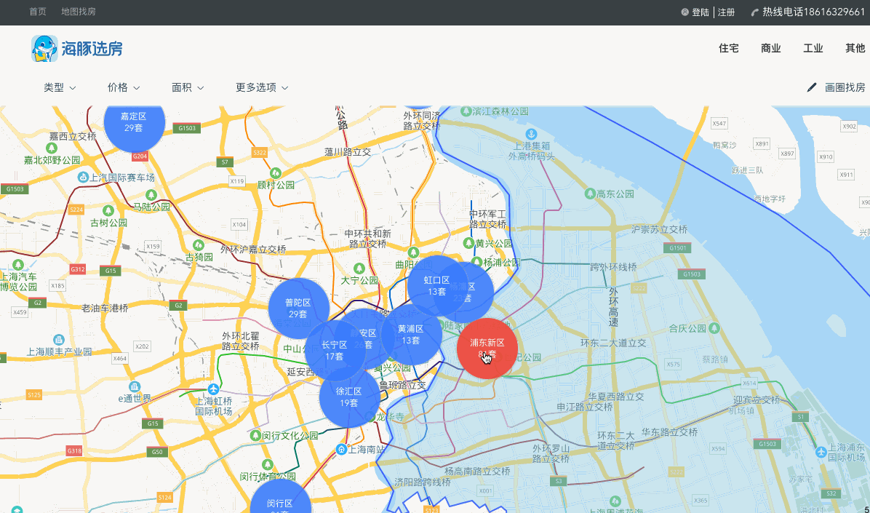
Task: Click the 闵行体育公园 park icon
Action: (268, 464)
